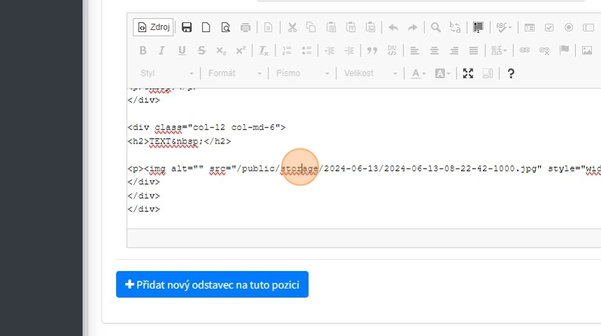Click the New Page icon
Viewport: 601px width, 336px height.
pyautogui.click(x=206, y=27)
